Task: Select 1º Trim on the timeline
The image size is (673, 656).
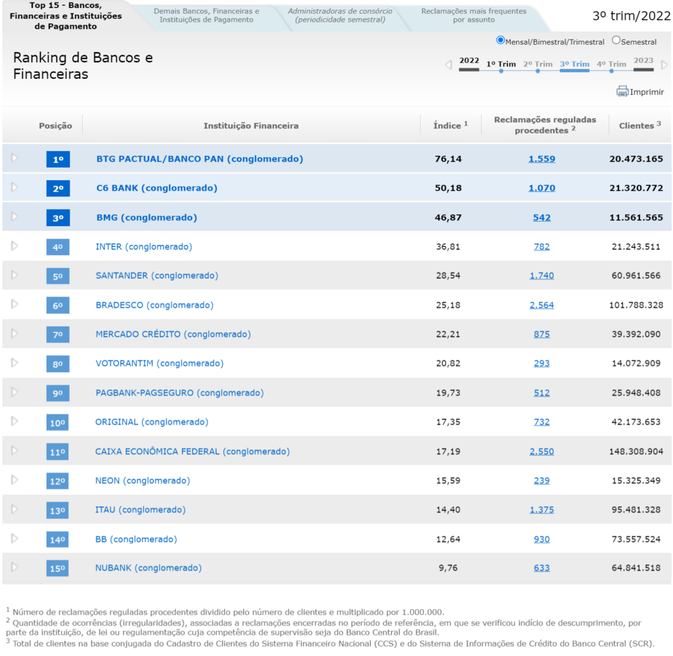Action: point(501,64)
